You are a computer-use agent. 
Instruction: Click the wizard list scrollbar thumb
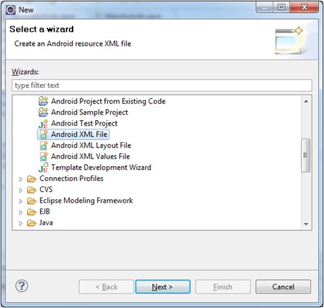306,155
